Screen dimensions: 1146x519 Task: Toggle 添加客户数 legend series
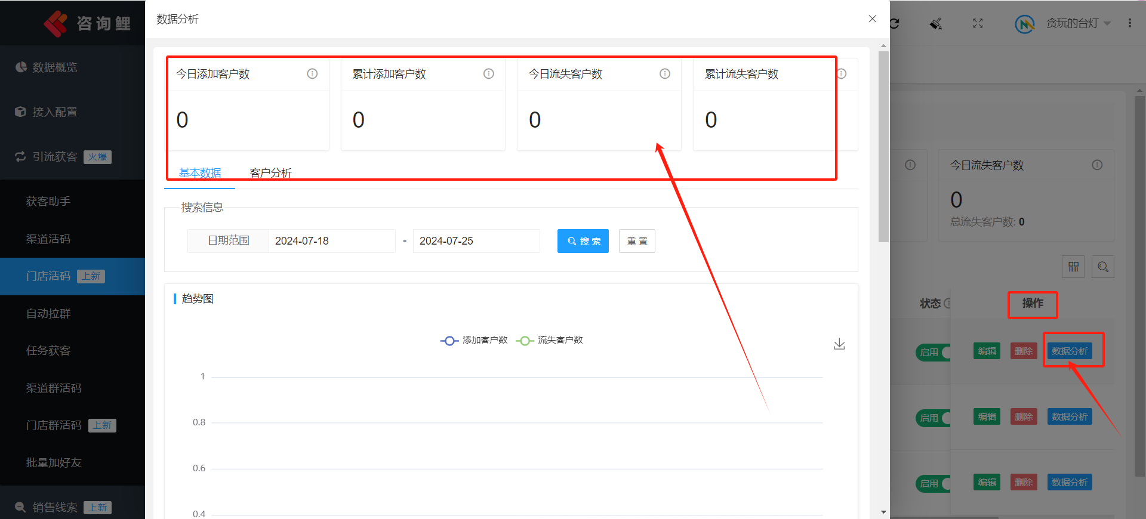474,340
